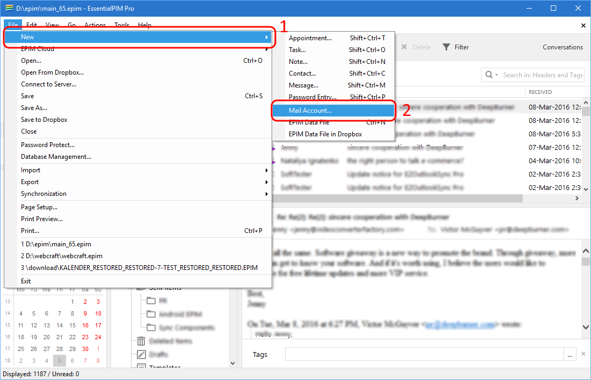Open the Actions menu
The image size is (591, 380).
point(95,25)
